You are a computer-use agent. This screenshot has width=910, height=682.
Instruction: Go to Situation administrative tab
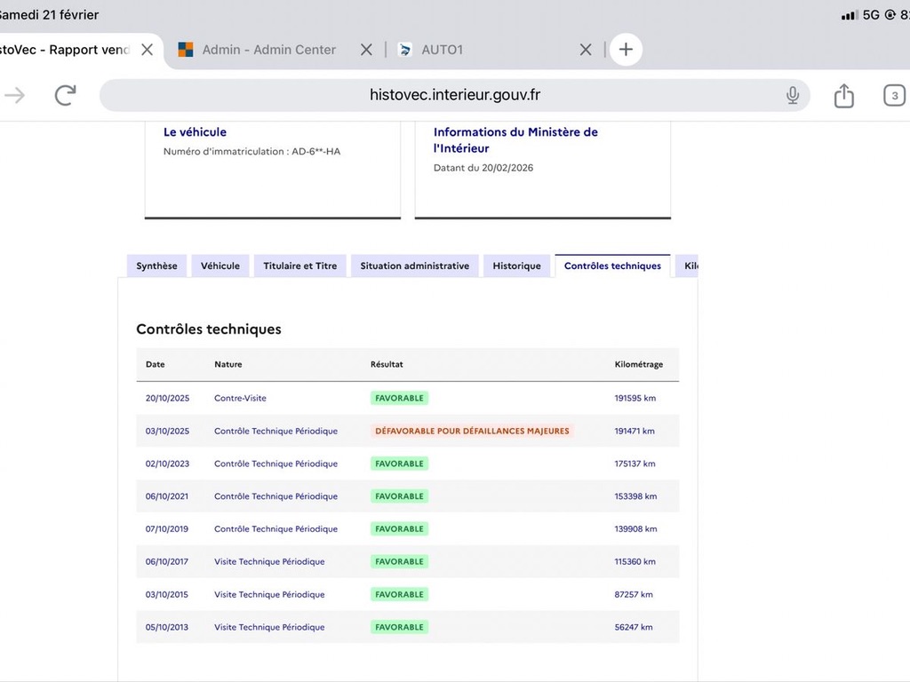point(414,266)
